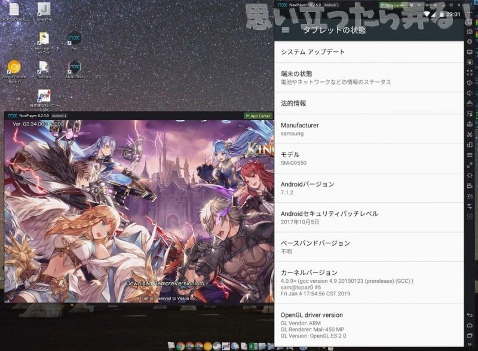Viewport: 478px width, 351px height.
Task: Select the ベースバンドバージョン row
Action: coord(369,247)
